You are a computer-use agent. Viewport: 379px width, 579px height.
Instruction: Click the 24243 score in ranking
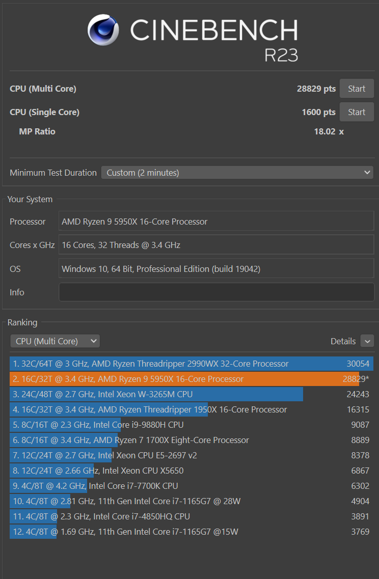pos(358,394)
